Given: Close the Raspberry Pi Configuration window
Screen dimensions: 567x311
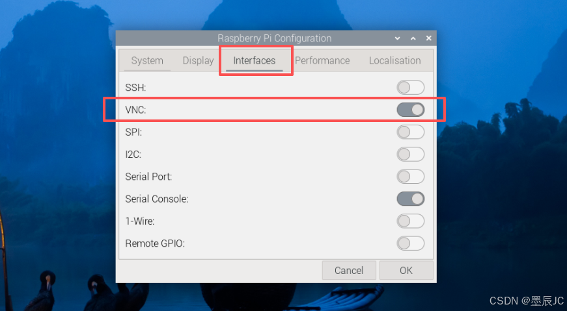Looking at the screenshot, I should pos(429,38).
